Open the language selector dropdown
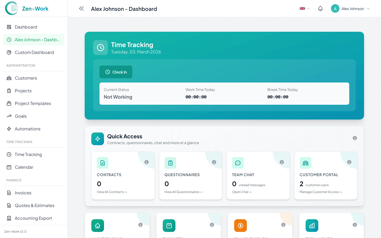 [x=304, y=8]
